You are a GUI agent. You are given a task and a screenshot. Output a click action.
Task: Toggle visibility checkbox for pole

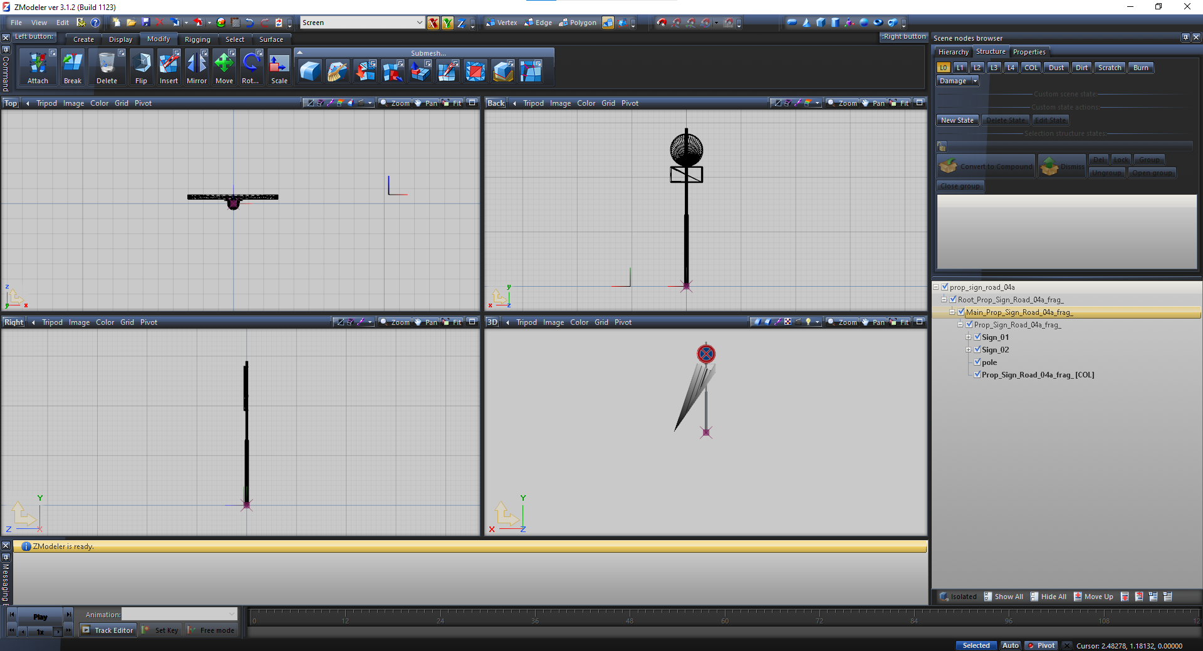coord(977,362)
